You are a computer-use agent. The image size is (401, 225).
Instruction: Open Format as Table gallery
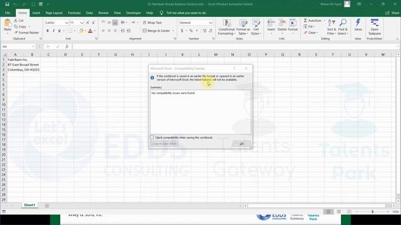242,27
